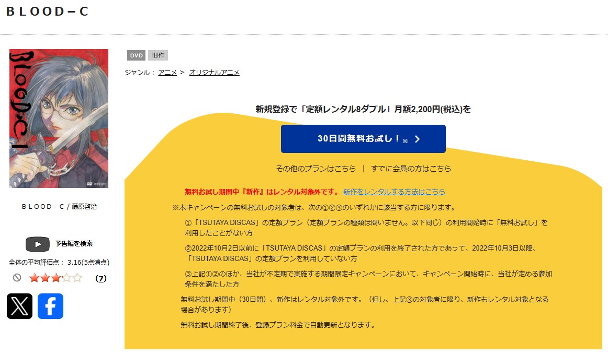
Task: Open the アニメ genre link
Action: [167, 73]
